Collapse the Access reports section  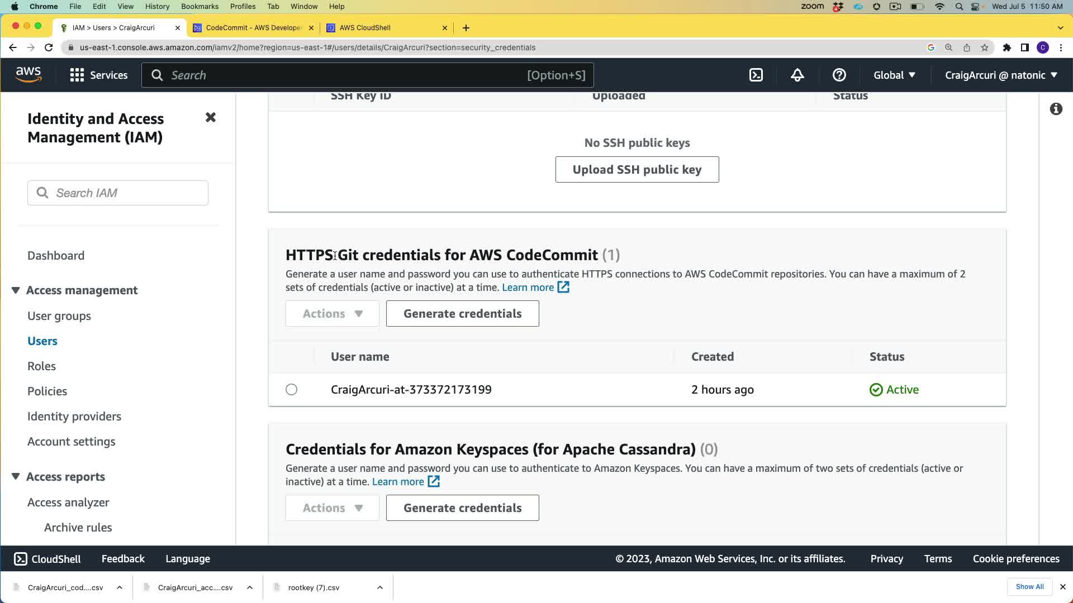click(16, 477)
